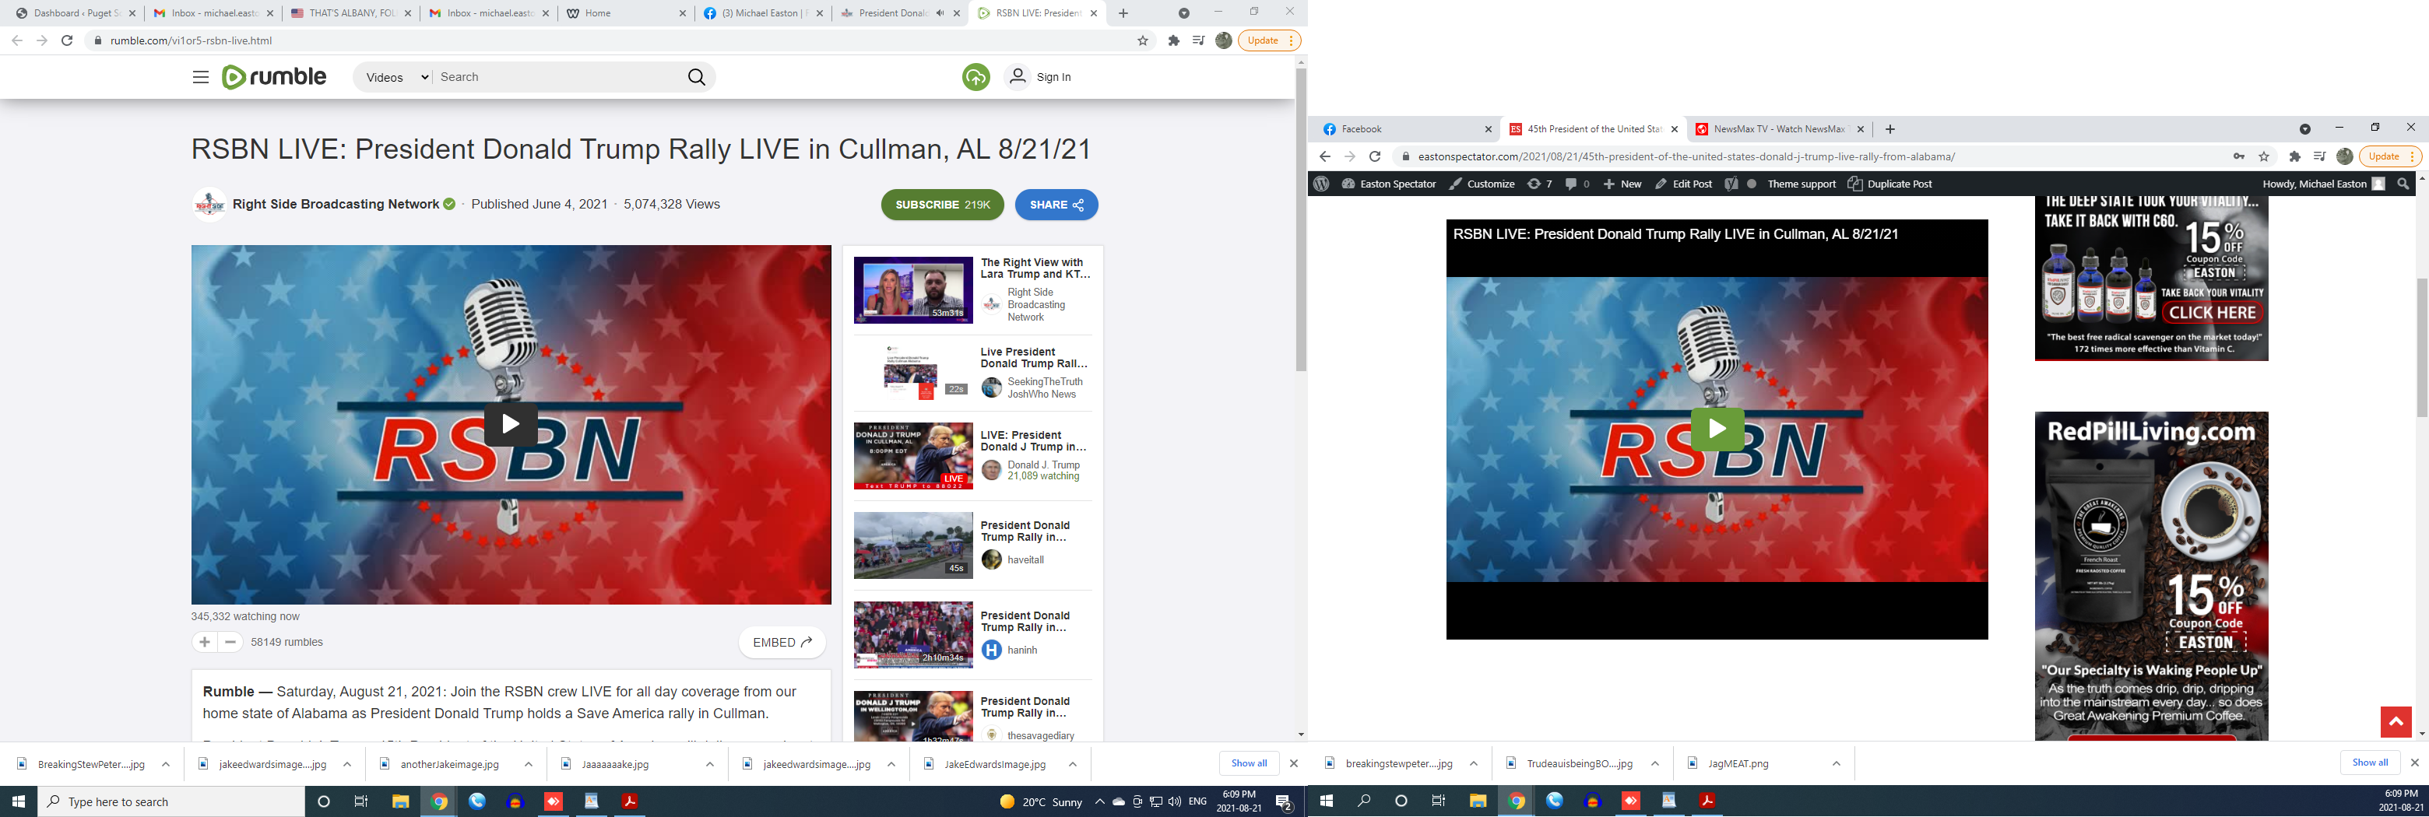
Task: Expand options for JagMEAT.png download
Action: coord(1836,763)
